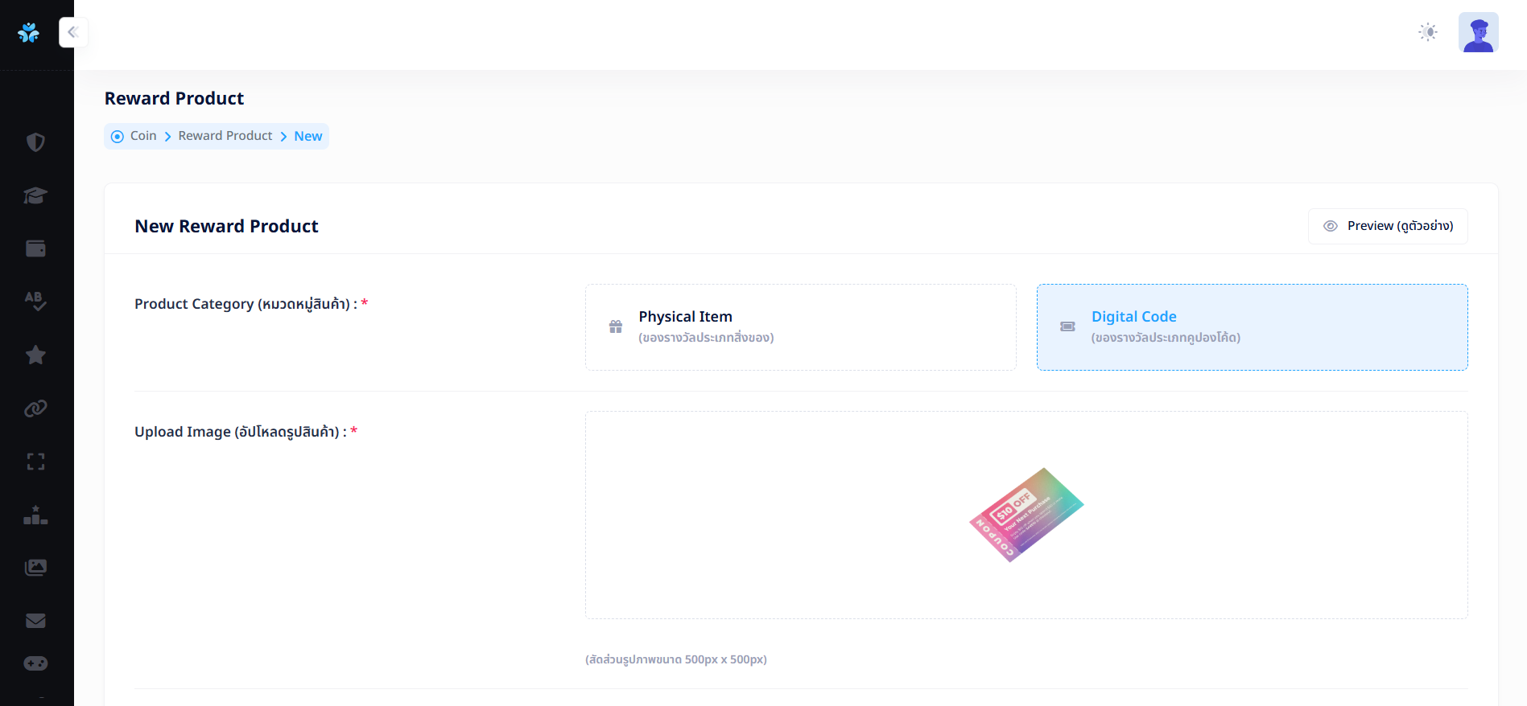Open the user avatar profile menu
This screenshot has width=1527, height=706.
click(1478, 32)
